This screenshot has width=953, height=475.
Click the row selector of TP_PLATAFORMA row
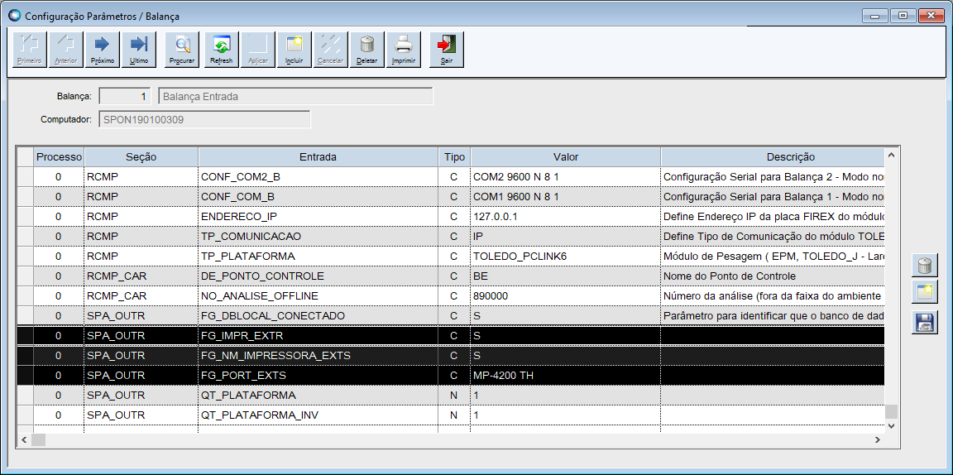pyautogui.click(x=25, y=256)
